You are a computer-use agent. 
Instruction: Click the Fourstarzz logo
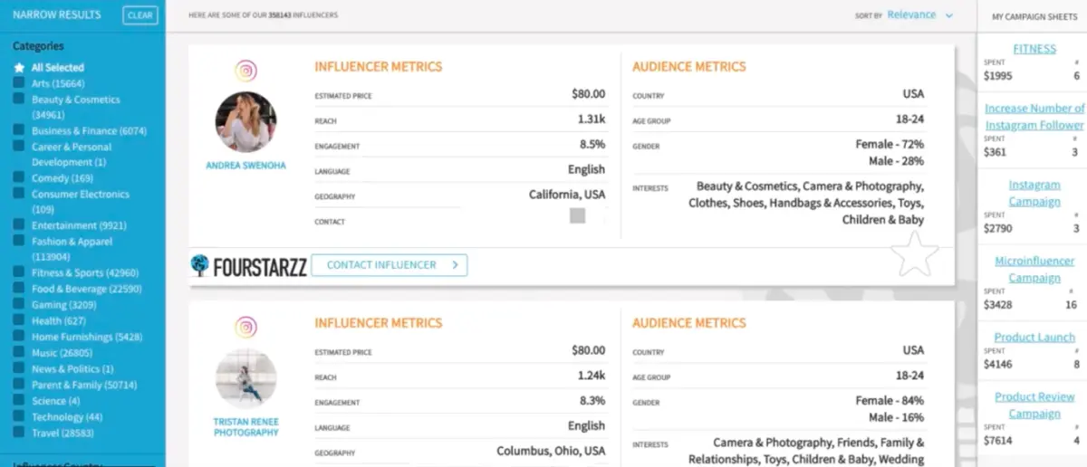click(x=246, y=265)
